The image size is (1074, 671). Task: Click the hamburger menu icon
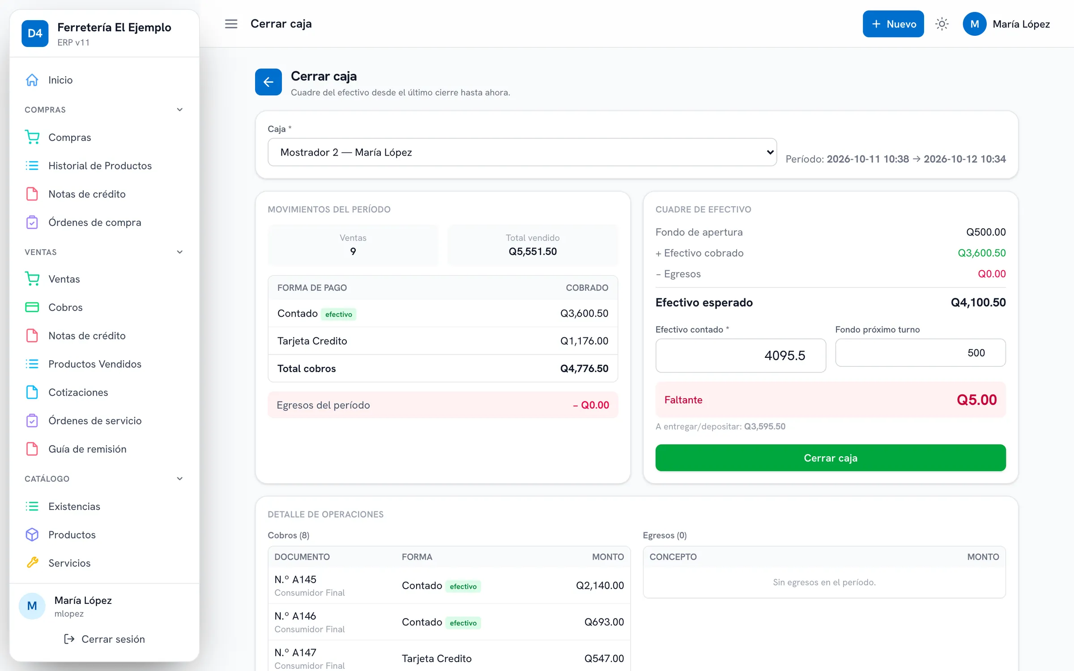pyautogui.click(x=231, y=24)
